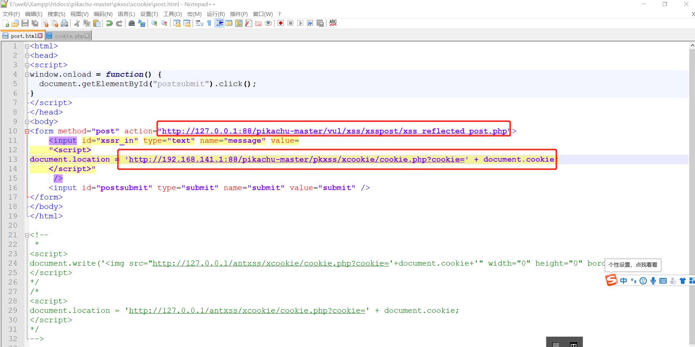Click the Save All toolbar icon

click(x=35, y=23)
